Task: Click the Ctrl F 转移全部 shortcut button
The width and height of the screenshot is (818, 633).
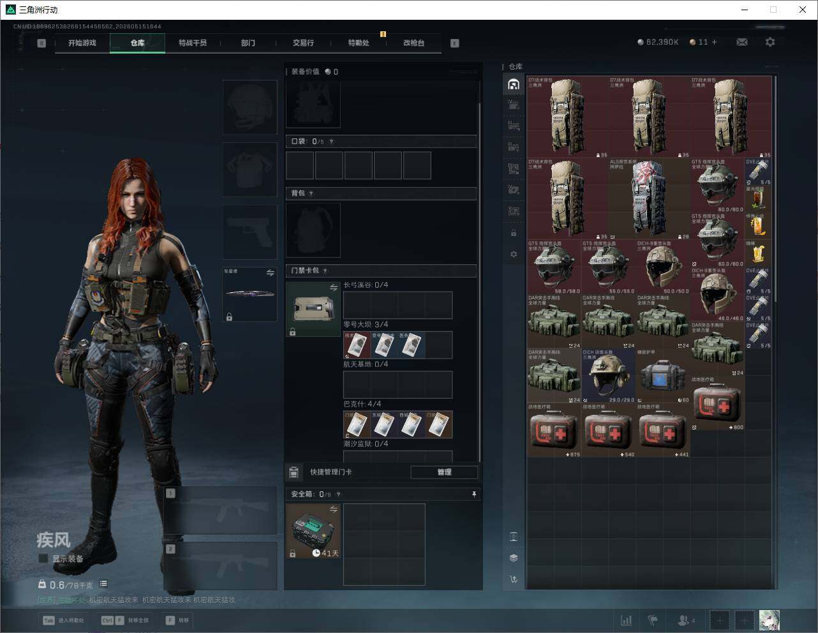Action: point(125,620)
